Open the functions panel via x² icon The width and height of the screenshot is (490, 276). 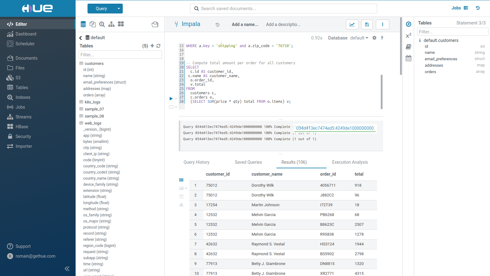tap(408, 35)
